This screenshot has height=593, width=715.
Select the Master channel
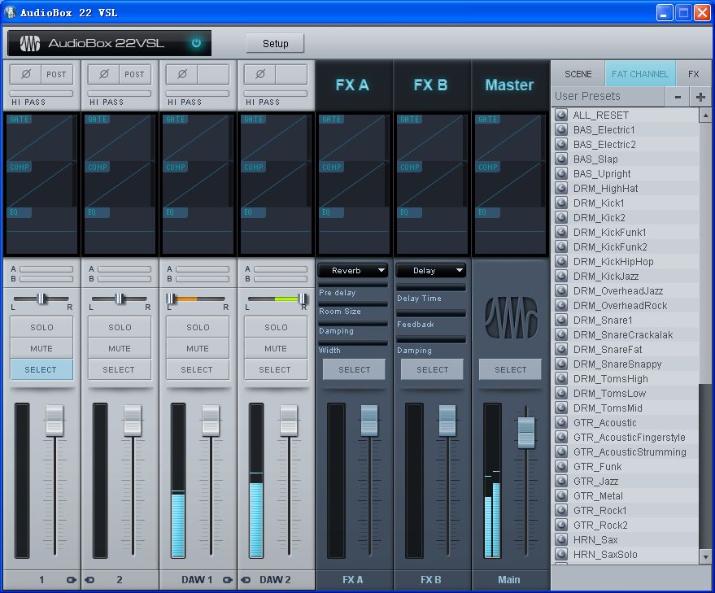pos(510,369)
